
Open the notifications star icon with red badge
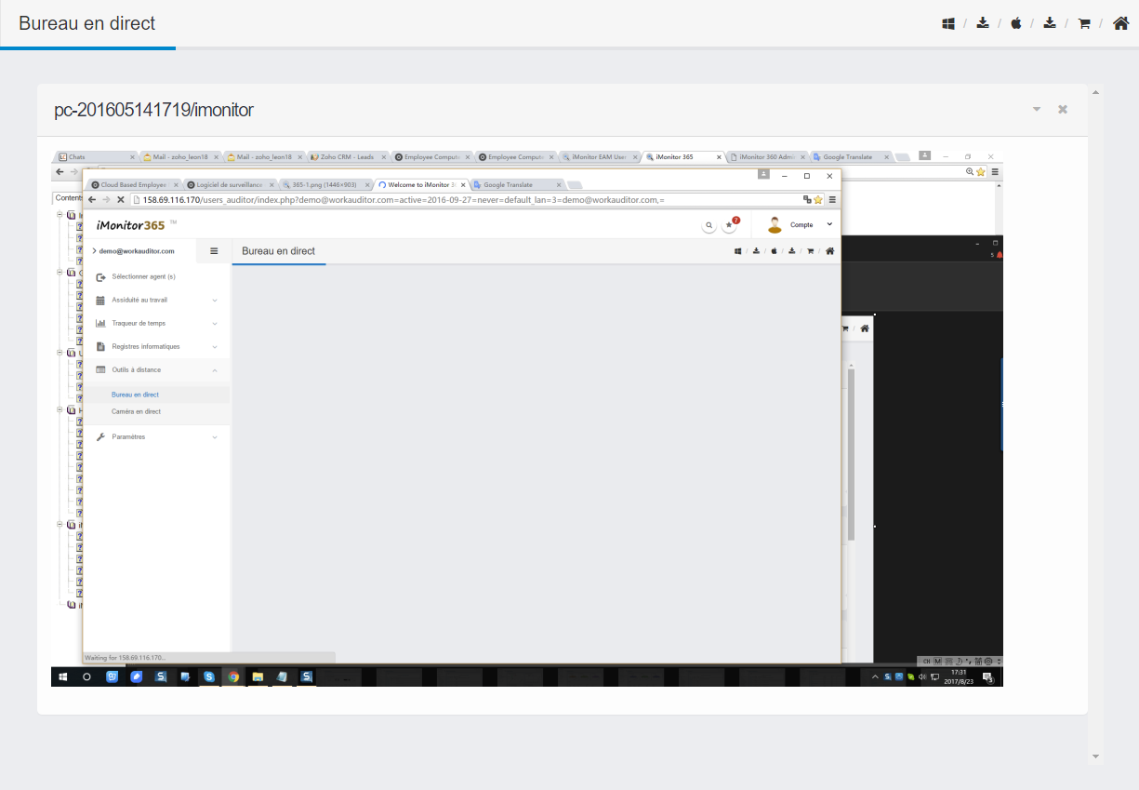731,224
